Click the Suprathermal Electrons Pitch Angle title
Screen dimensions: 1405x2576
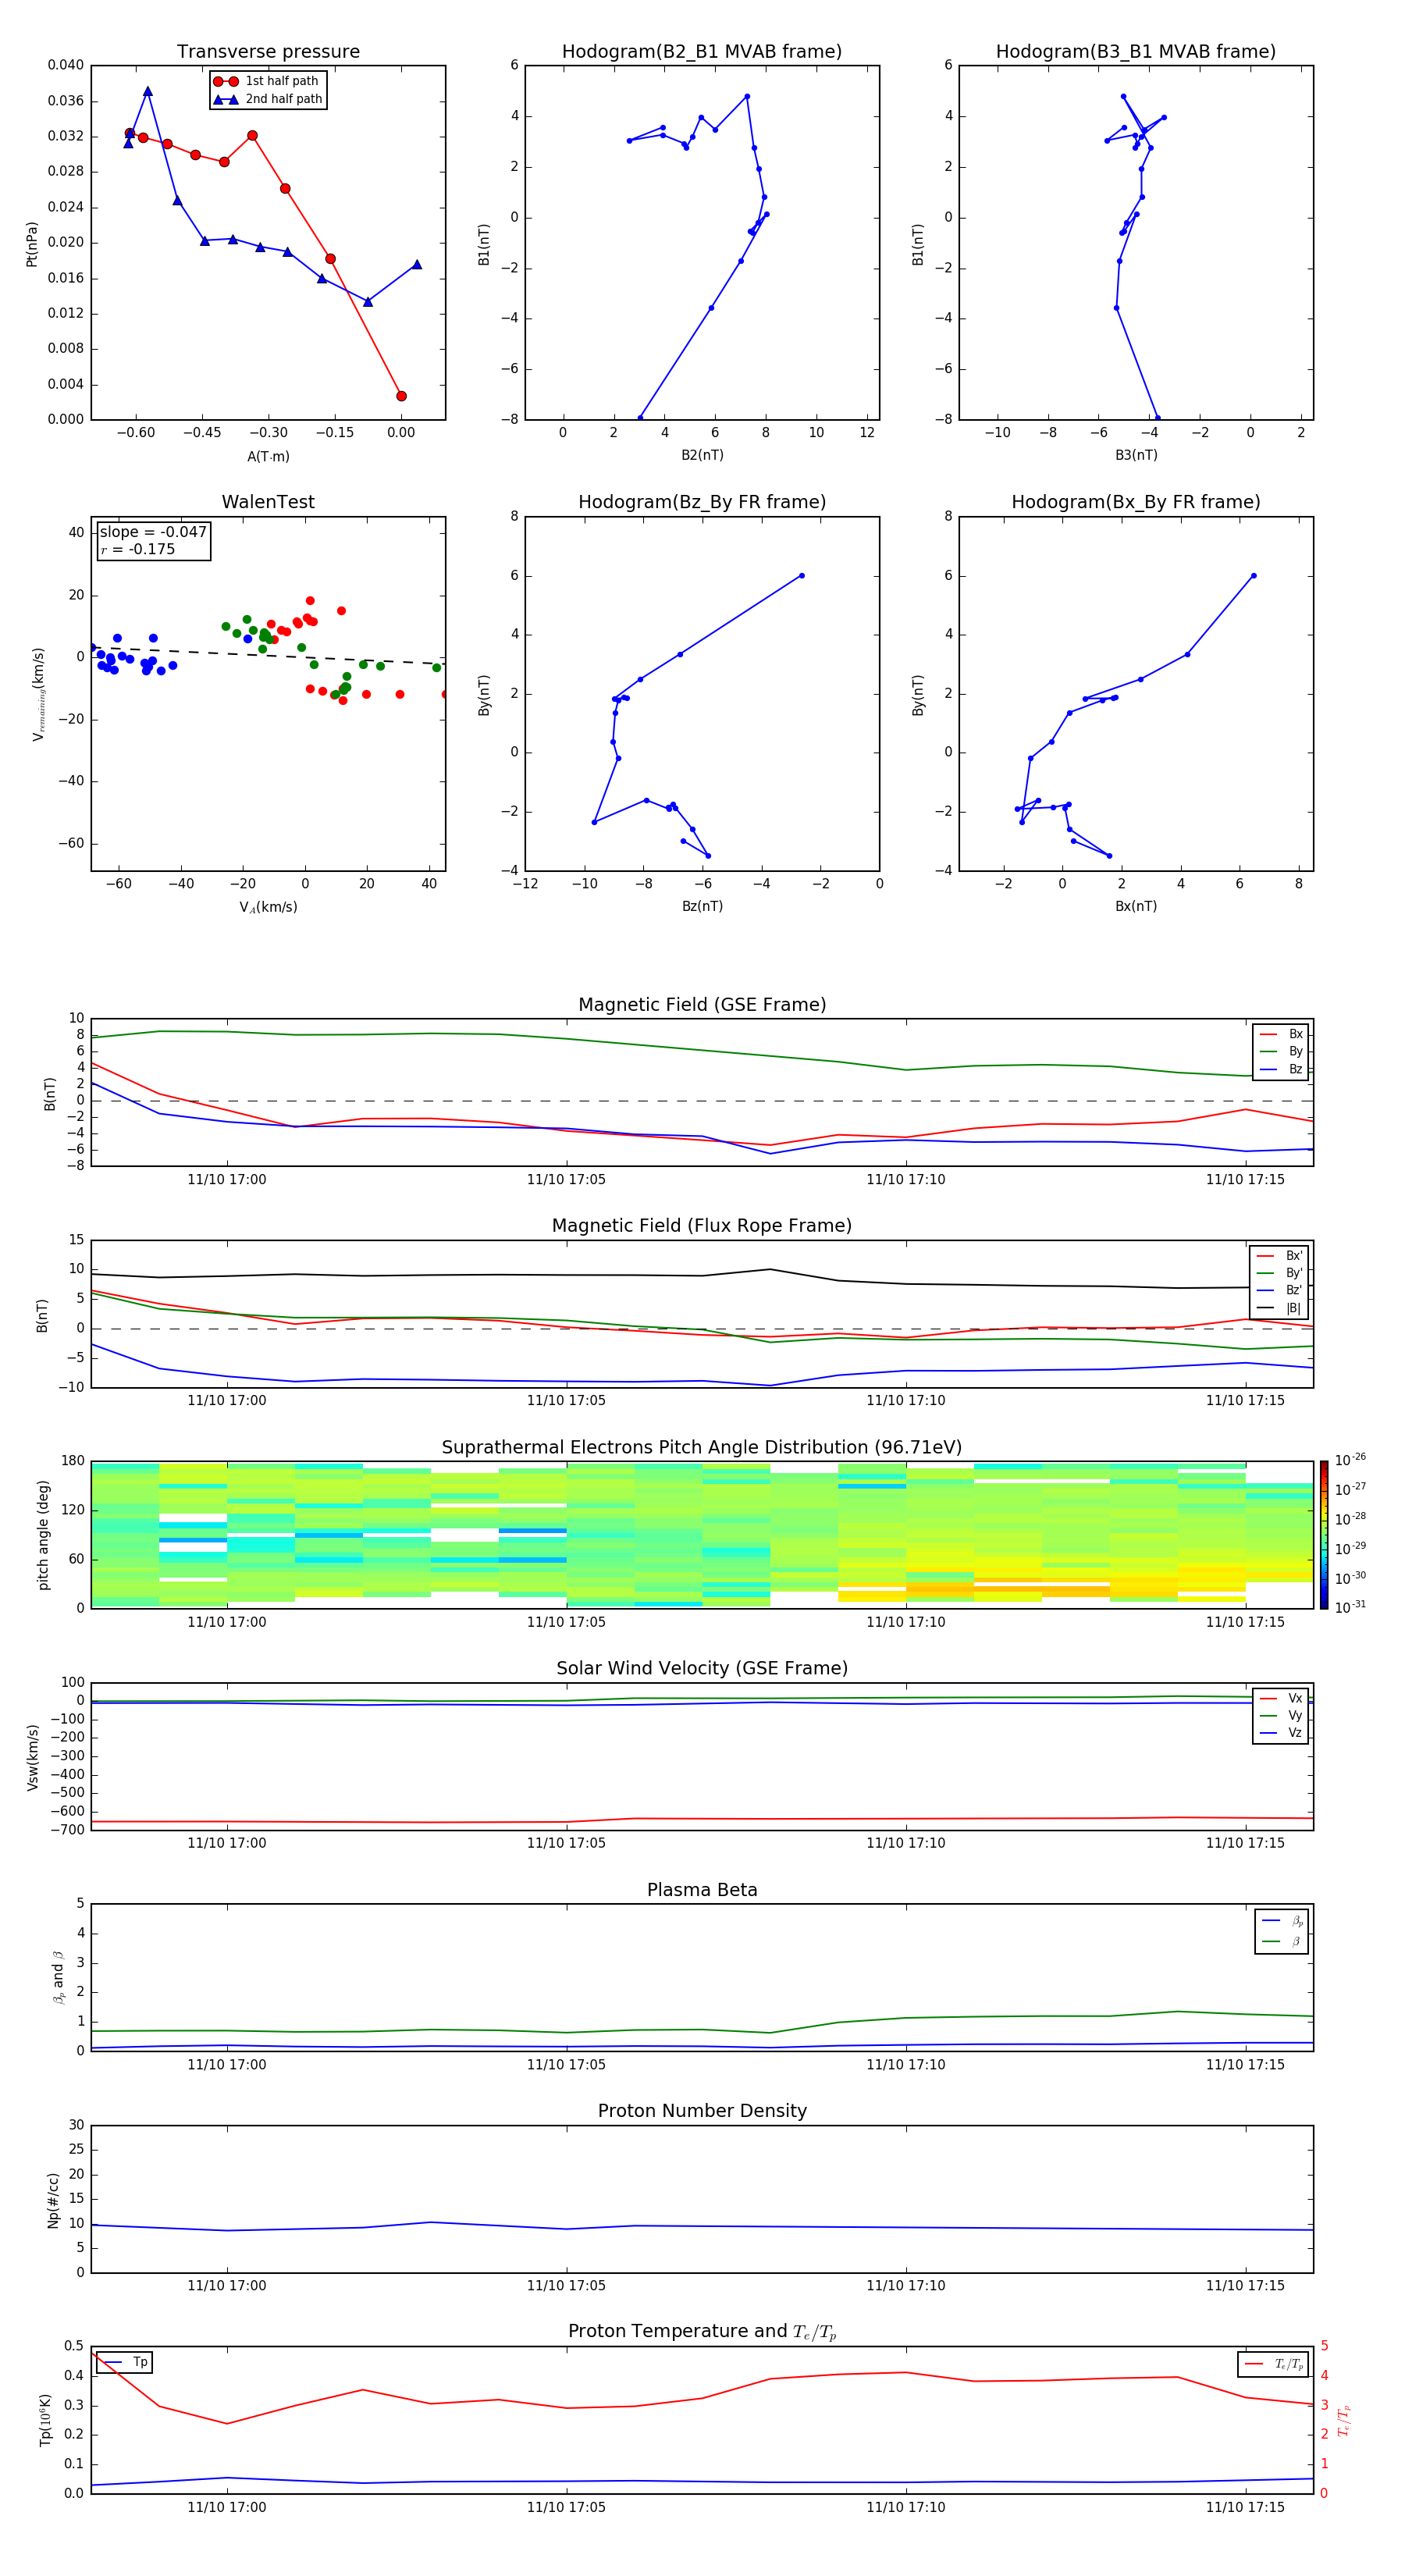(x=702, y=1447)
